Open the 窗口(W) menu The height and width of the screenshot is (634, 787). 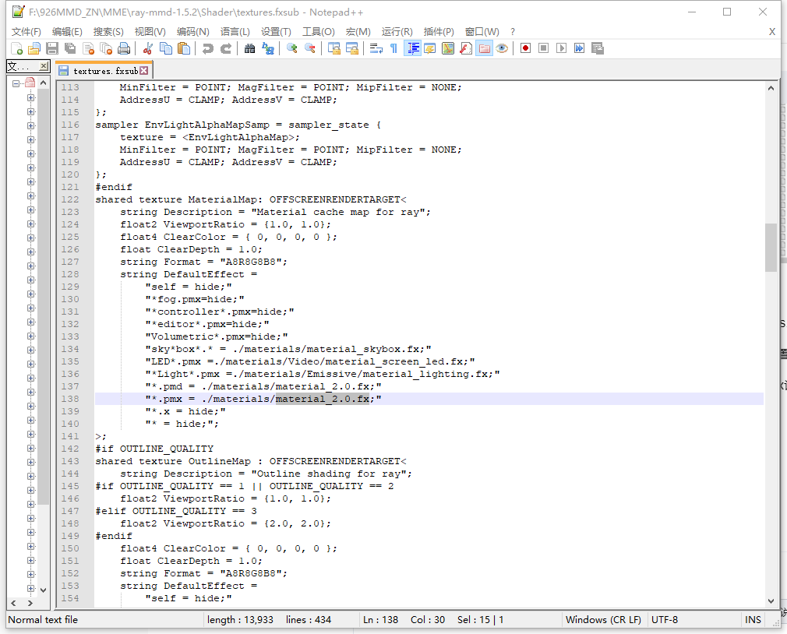[x=482, y=32]
